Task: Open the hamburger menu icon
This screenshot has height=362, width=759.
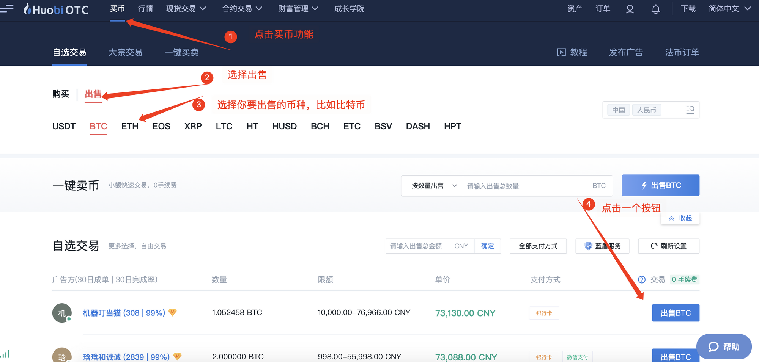Action: click(7, 8)
